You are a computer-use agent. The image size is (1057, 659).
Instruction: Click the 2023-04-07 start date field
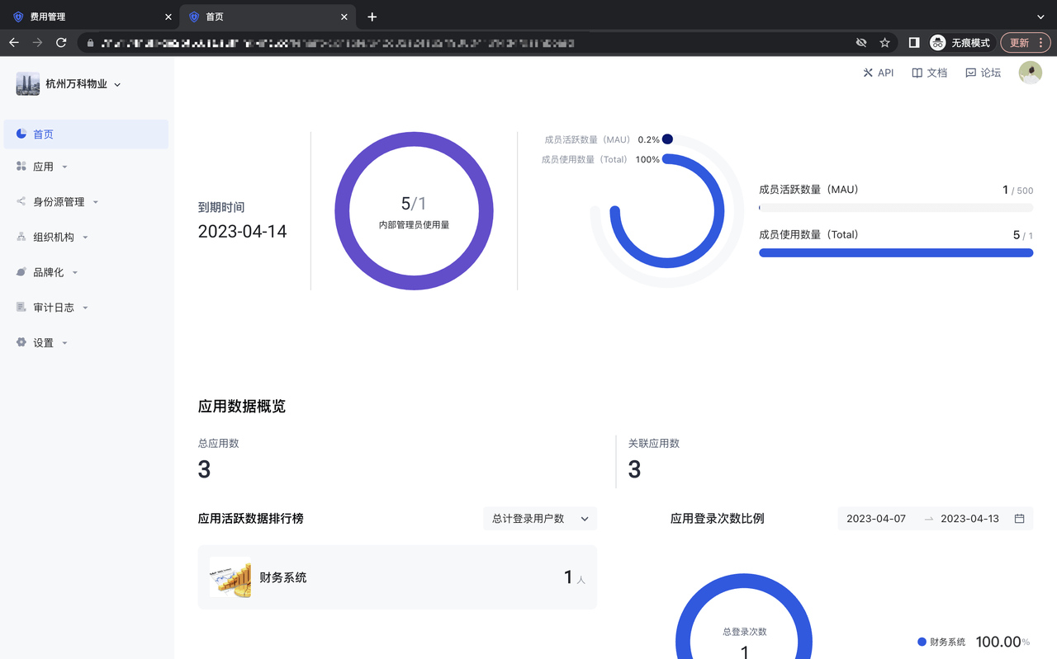(x=876, y=519)
